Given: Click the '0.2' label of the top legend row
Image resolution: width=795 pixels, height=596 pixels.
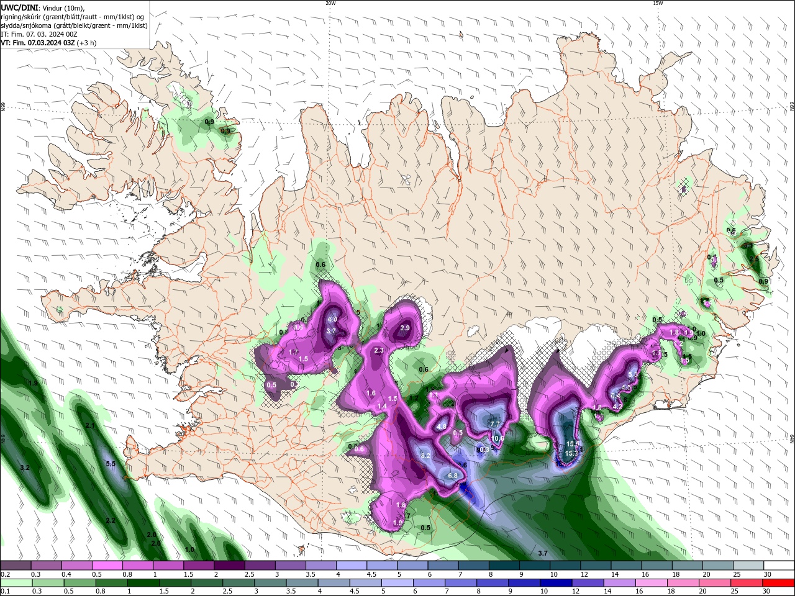Looking at the screenshot, I should click(x=6, y=574).
